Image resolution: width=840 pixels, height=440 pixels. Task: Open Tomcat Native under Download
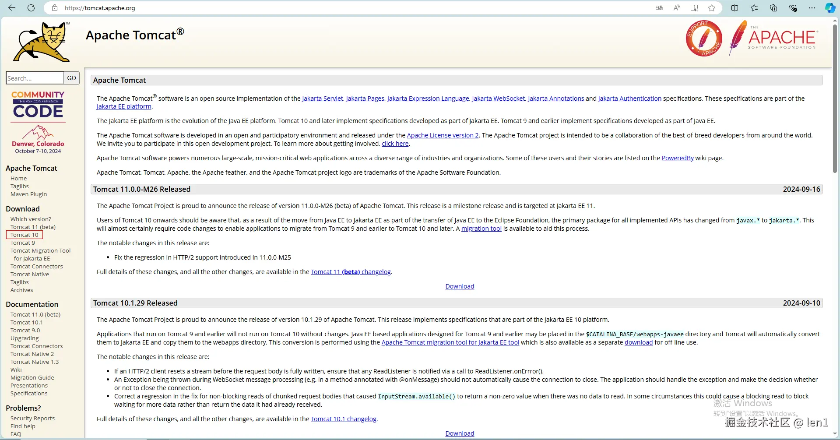pyautogui.click(x=30, y=274)
